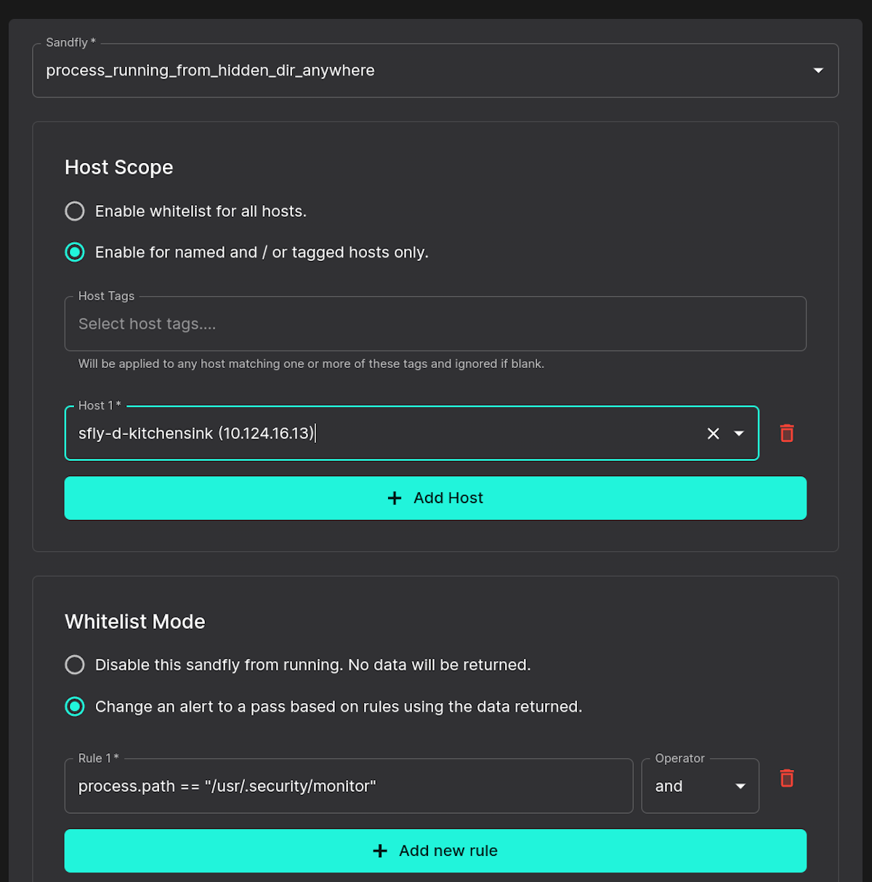Click the Add new rule button
The height and width of the screenshot is (882, 872).
click(x=435, y=850)
